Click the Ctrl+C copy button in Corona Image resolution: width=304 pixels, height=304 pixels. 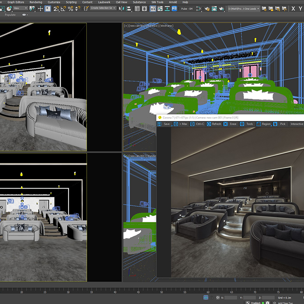[x=197, y=124]
